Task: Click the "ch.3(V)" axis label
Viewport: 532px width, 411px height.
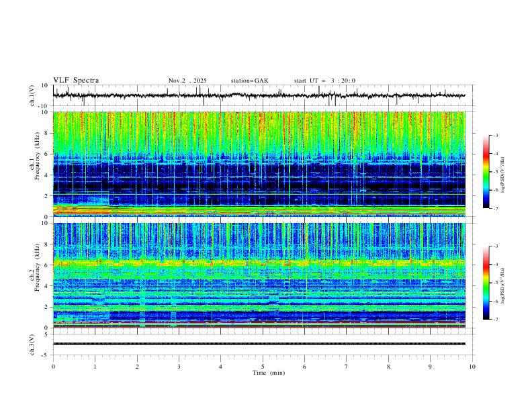Action: click(x=32, y=345)
